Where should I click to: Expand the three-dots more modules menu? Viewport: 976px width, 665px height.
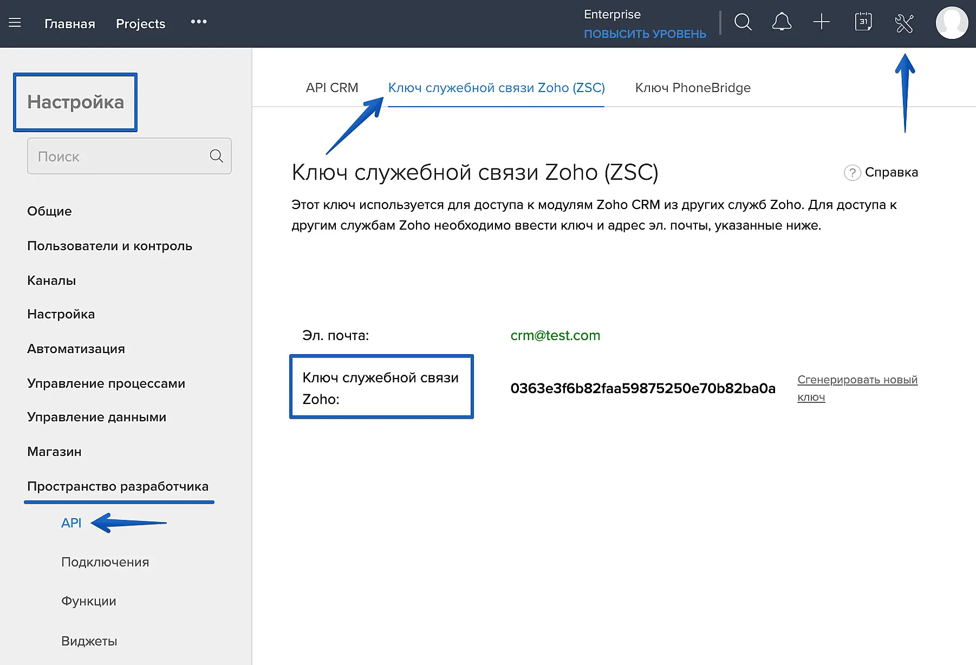(x=199, y=22)
